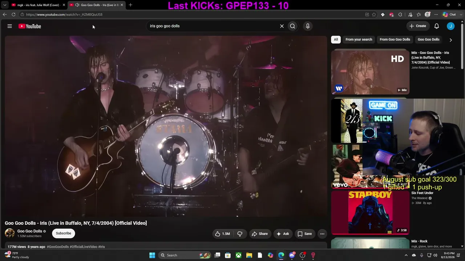Screen dimensions: 465x261
Task: Share this video
Action: [260, 234]
